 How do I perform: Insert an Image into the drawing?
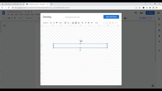click(x=79, y=23)
